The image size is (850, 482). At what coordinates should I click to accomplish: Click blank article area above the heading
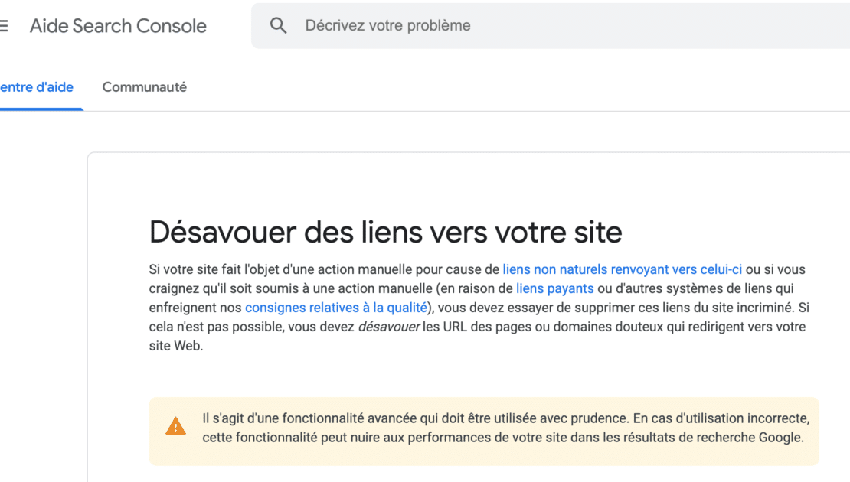pyautogui.click(x=459, y=184)
